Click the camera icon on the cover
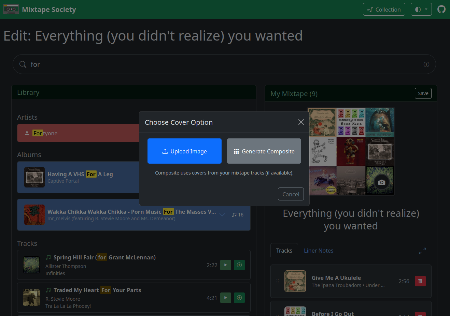The image size is (450, 316). (x=381, y=182)
